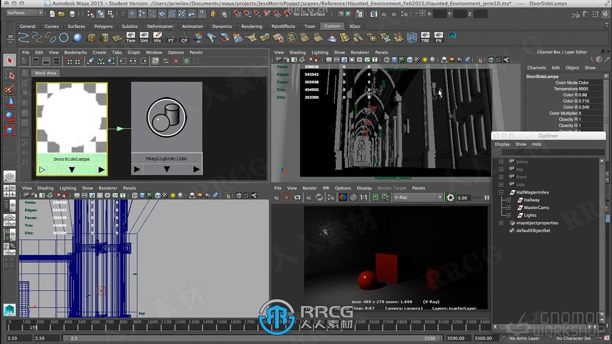Open Bookmarks menu in Node Editor
Image resolution: width=612 pixels, height=344 pixels.
click(76, 53)
